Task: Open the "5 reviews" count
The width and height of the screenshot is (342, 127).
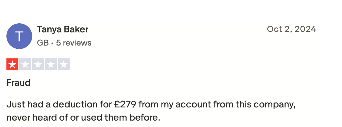Action: click(74, 43)
